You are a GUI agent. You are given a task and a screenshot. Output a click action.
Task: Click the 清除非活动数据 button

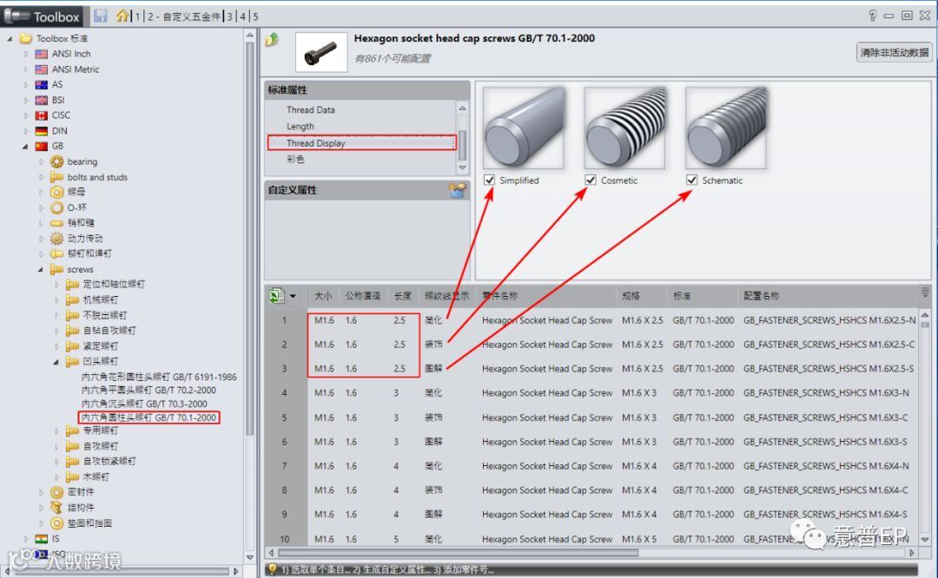tap(895, 53)
